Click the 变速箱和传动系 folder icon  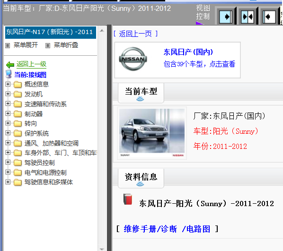[x=18, y=104]
